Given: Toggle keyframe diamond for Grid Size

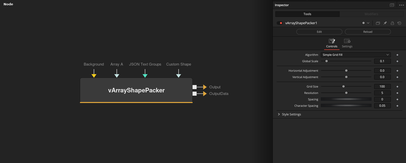Looking at the screenshot, I should (397, 87).
